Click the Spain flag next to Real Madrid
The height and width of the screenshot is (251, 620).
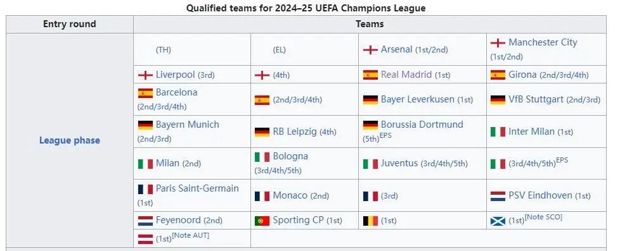click(370, 75)
